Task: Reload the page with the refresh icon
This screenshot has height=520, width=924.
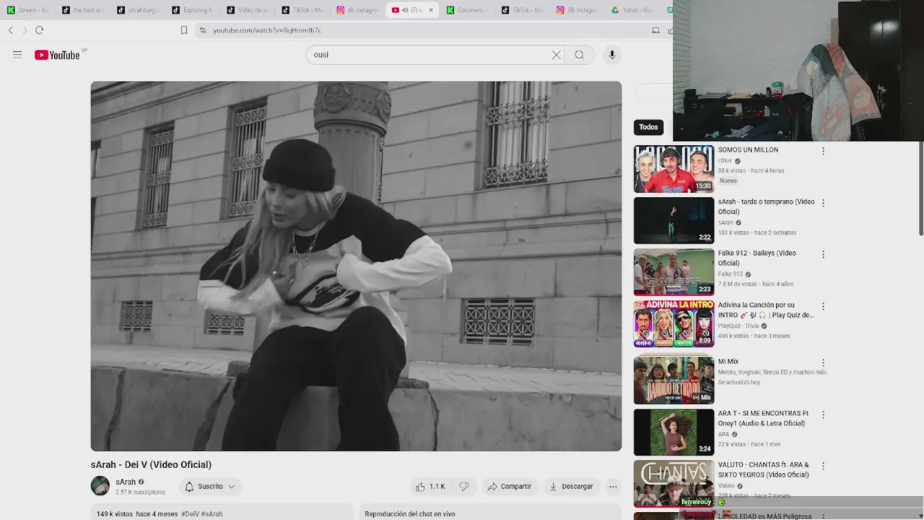Action: click(x=39, y=30)
